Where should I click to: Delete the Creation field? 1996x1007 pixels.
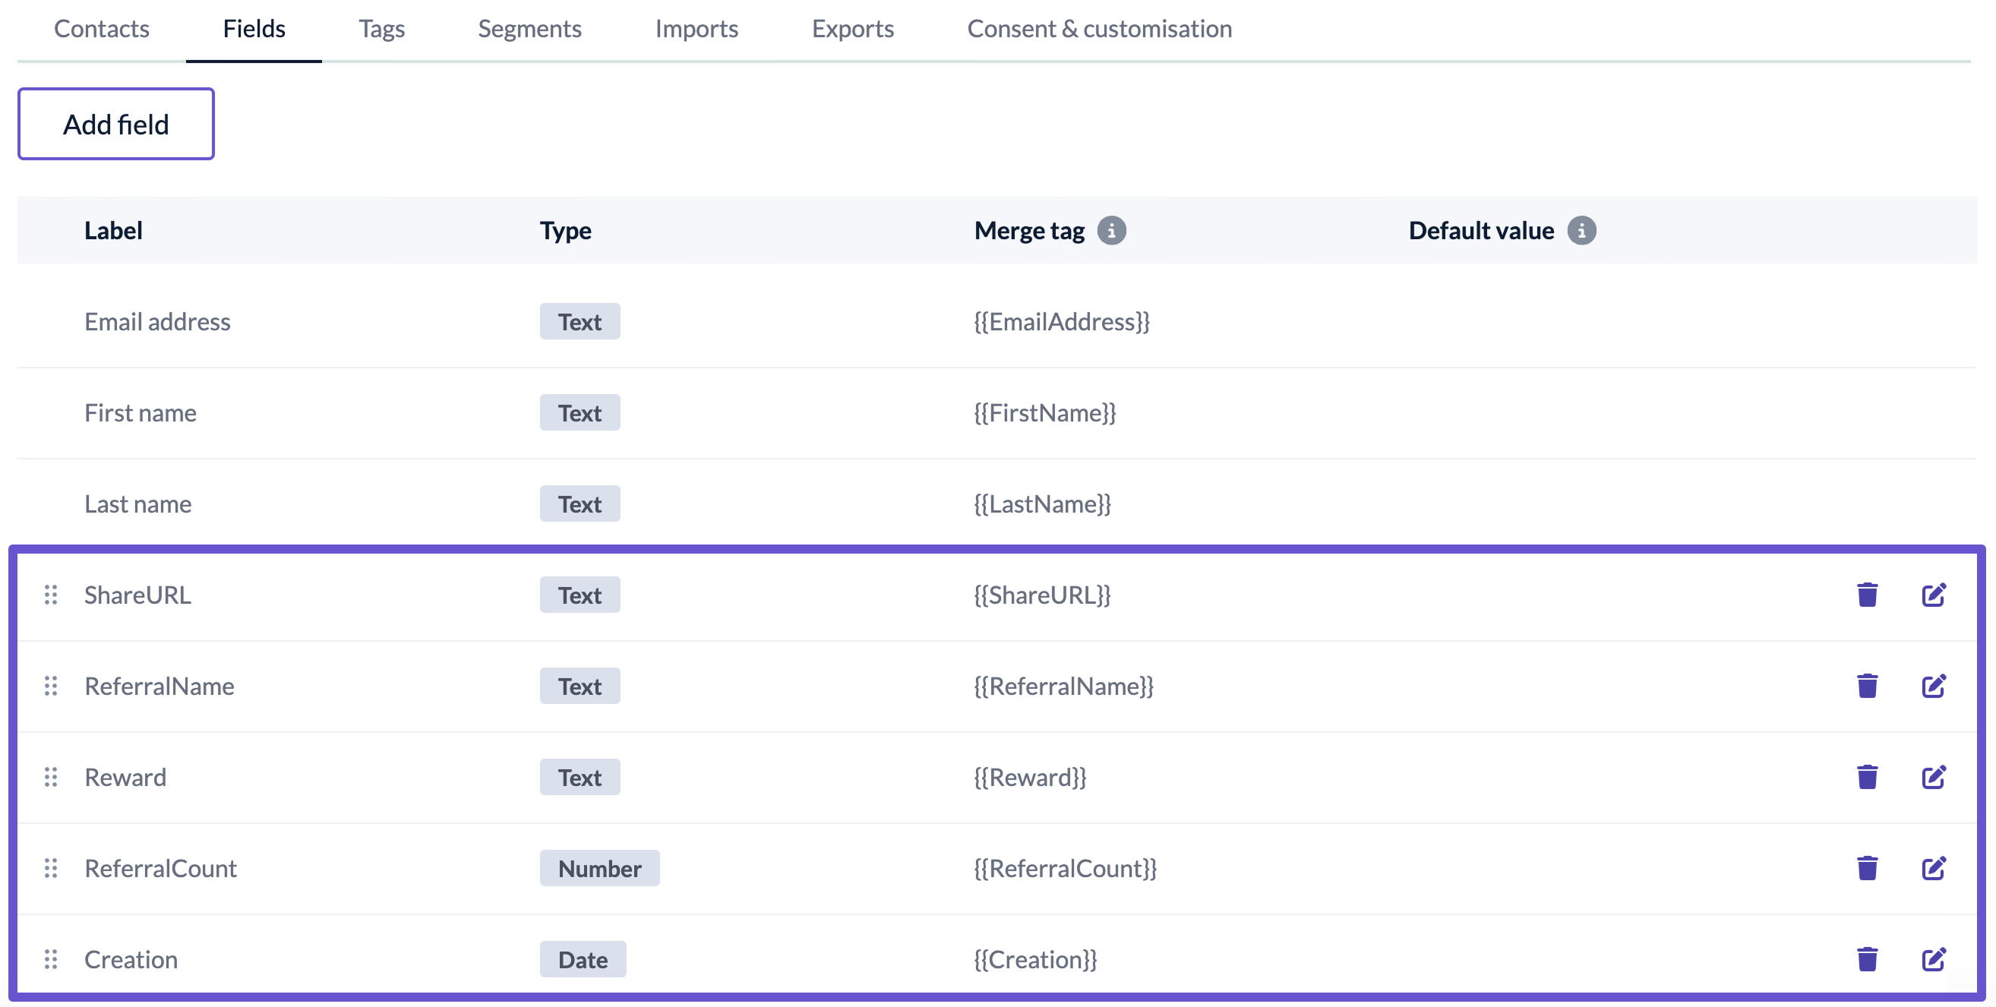1868,960
